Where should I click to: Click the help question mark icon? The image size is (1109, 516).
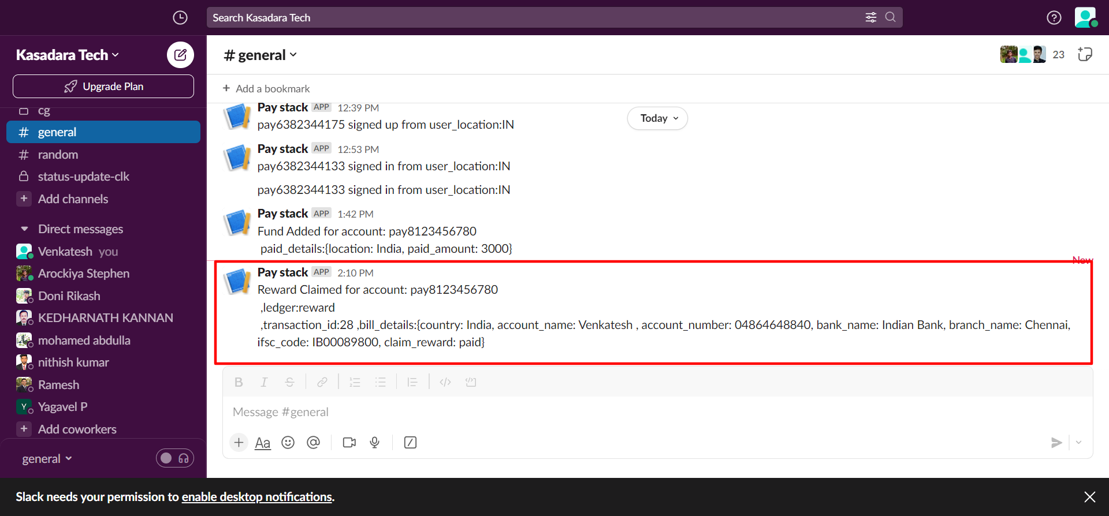point(1054,18)
